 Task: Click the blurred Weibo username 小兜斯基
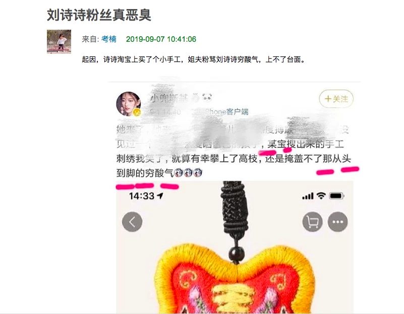169,98
